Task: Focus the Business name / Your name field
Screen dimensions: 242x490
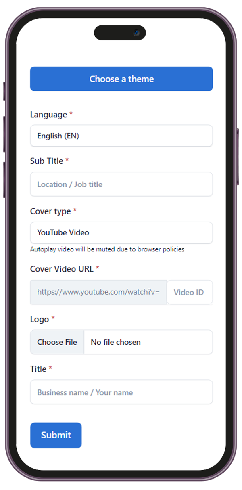Action: [x=121, y=392]
